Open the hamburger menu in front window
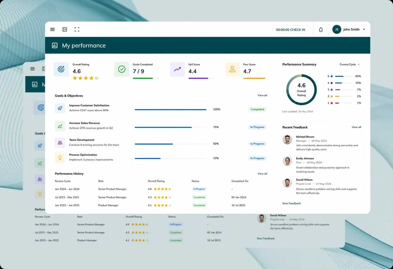393x269 pixels. tap(52, 29)
